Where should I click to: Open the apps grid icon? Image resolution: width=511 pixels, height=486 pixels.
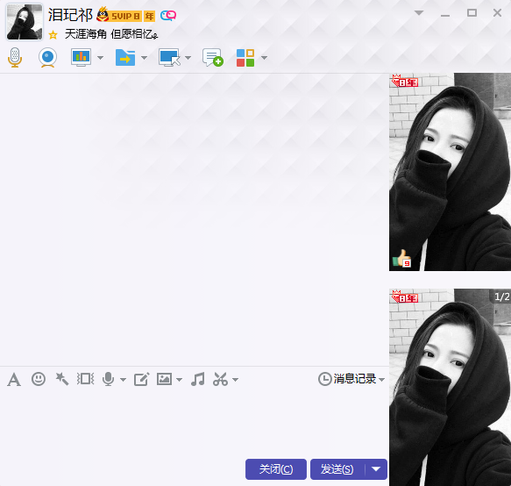(x=245, y=58)
